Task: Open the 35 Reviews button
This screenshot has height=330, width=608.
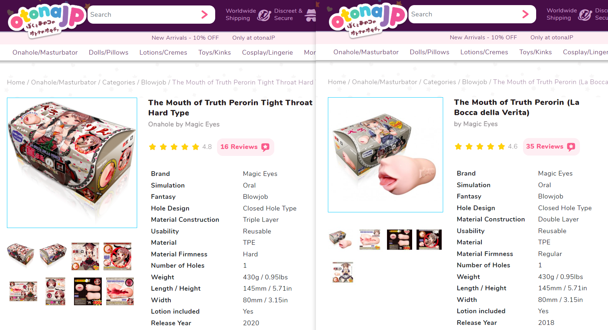Action: click(x=551, y=147)
